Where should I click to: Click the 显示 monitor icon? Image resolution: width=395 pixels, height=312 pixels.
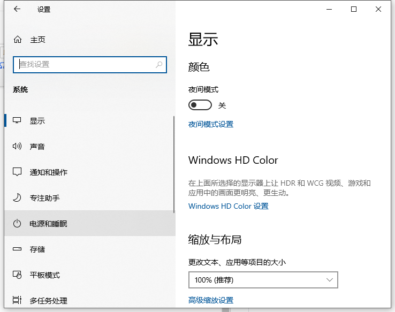click(17, 121)
